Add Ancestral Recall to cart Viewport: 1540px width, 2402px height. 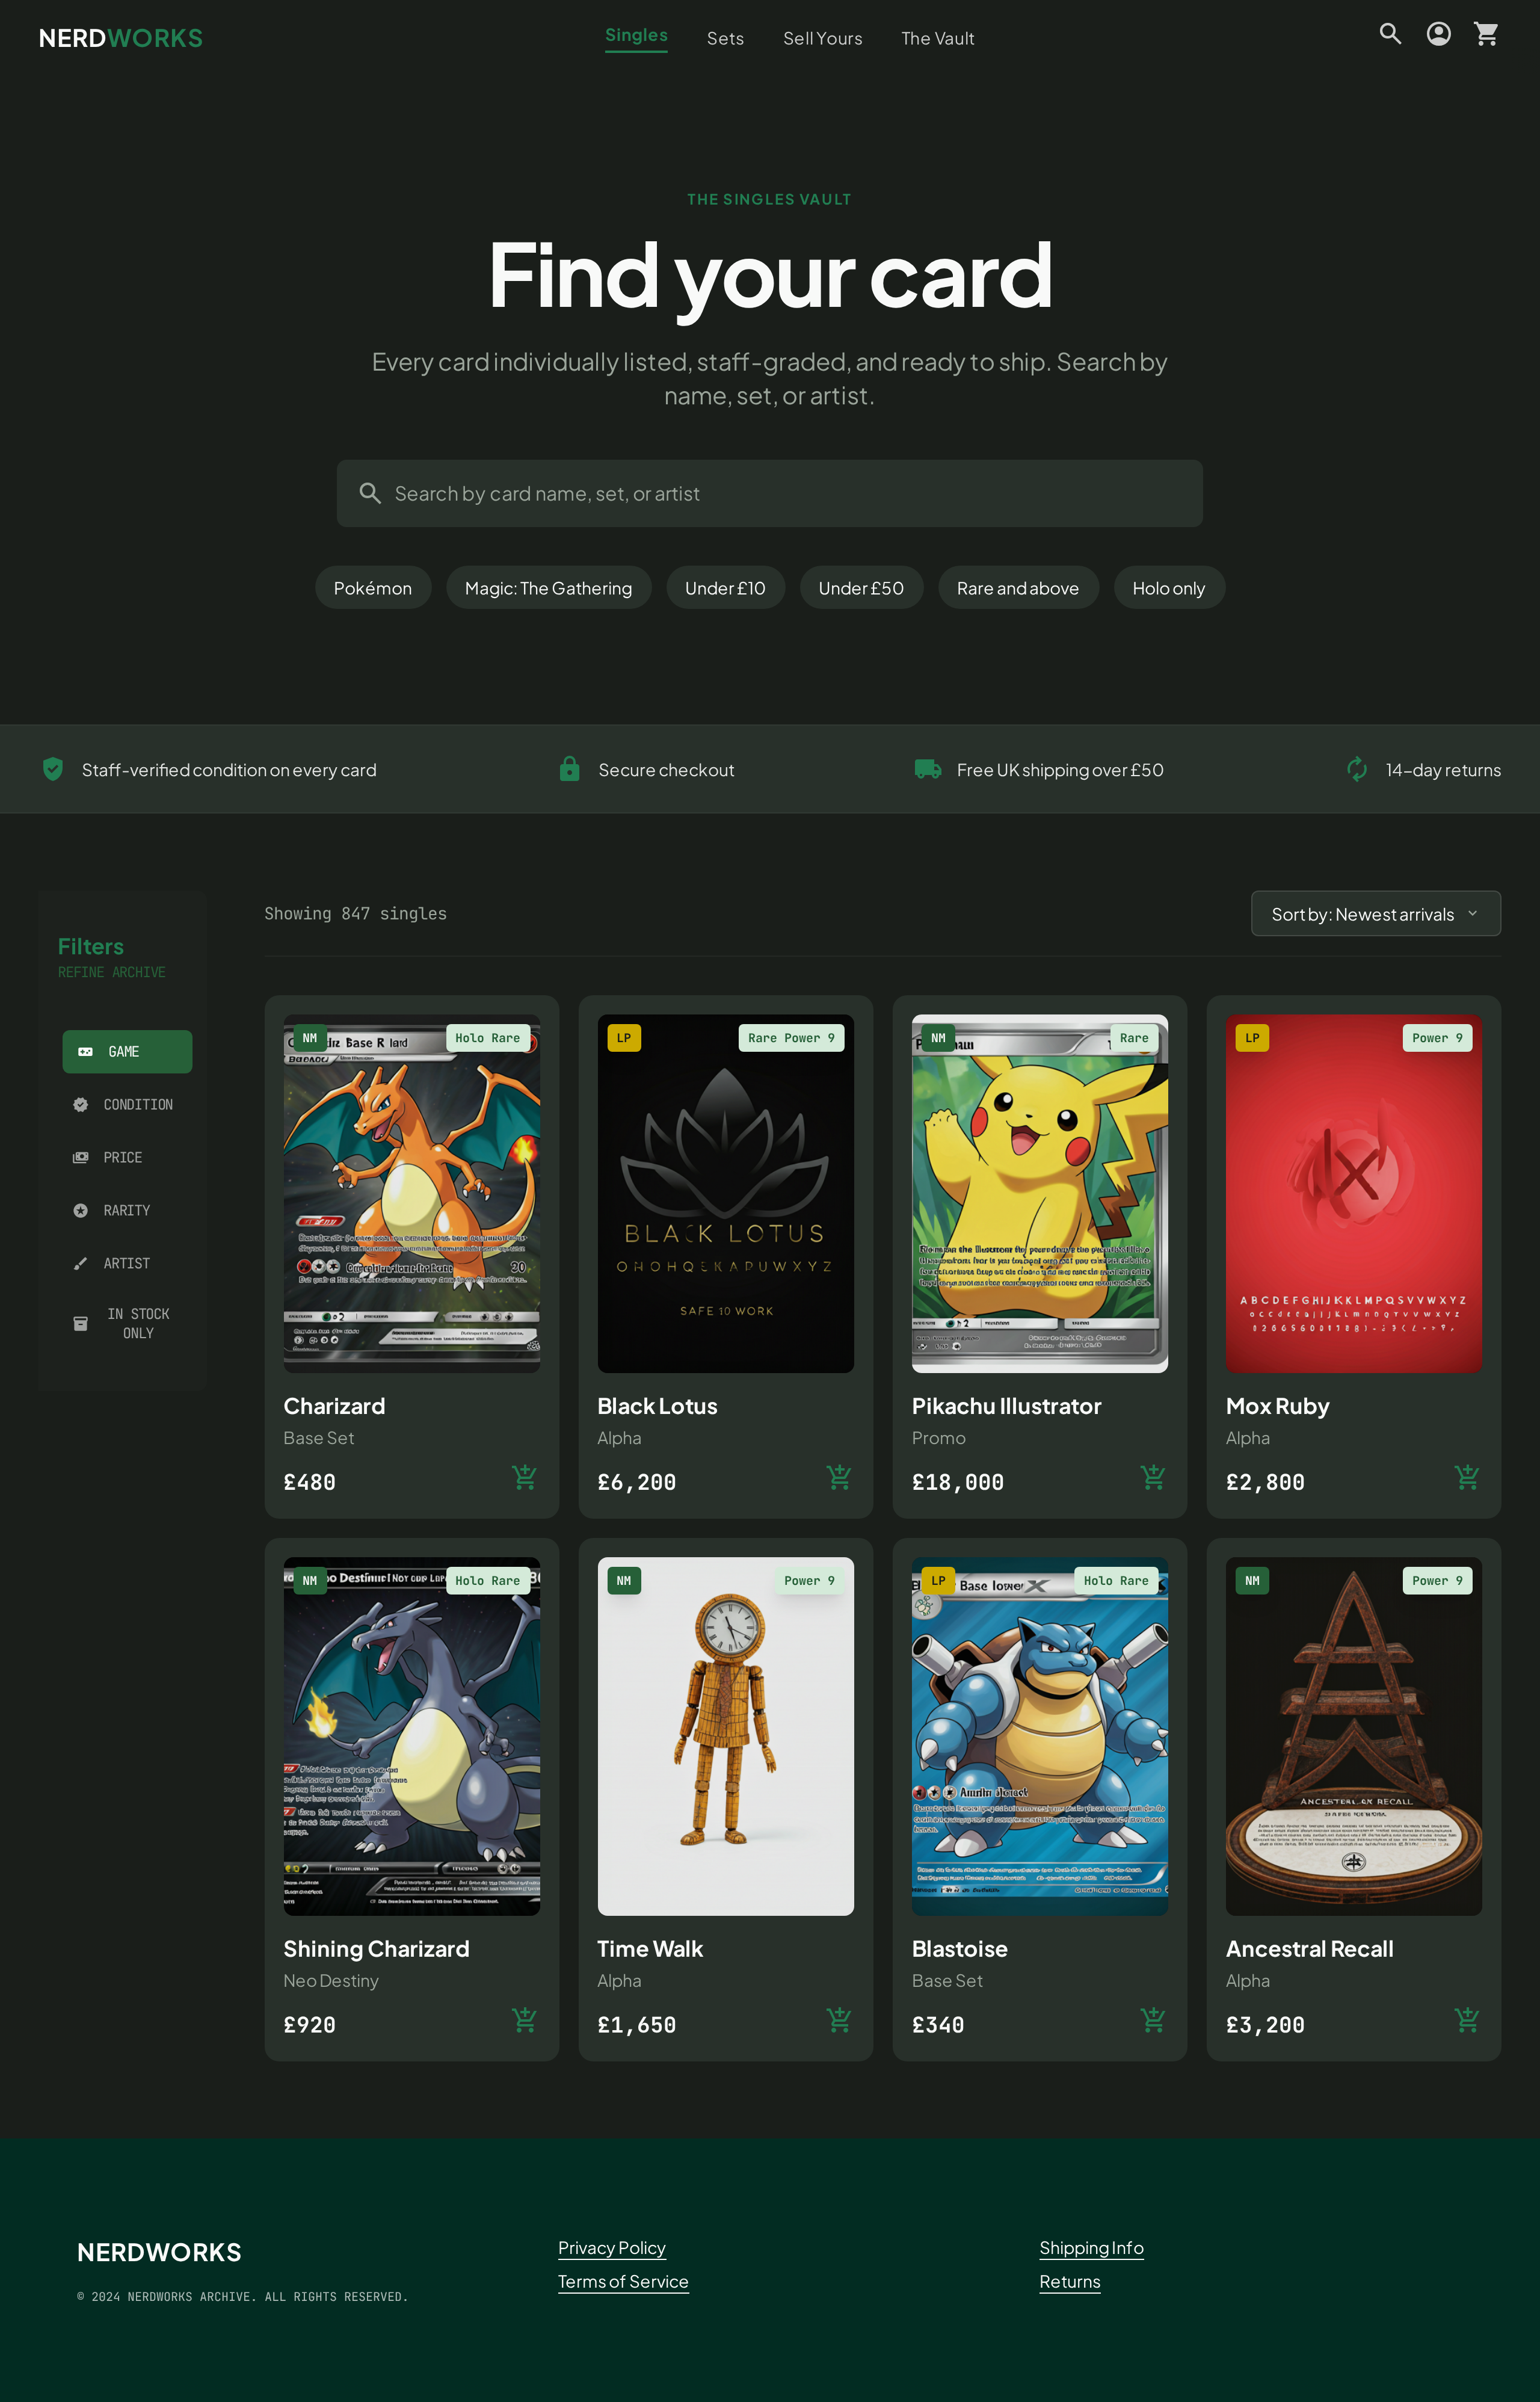click(x=1466, y=2020)
